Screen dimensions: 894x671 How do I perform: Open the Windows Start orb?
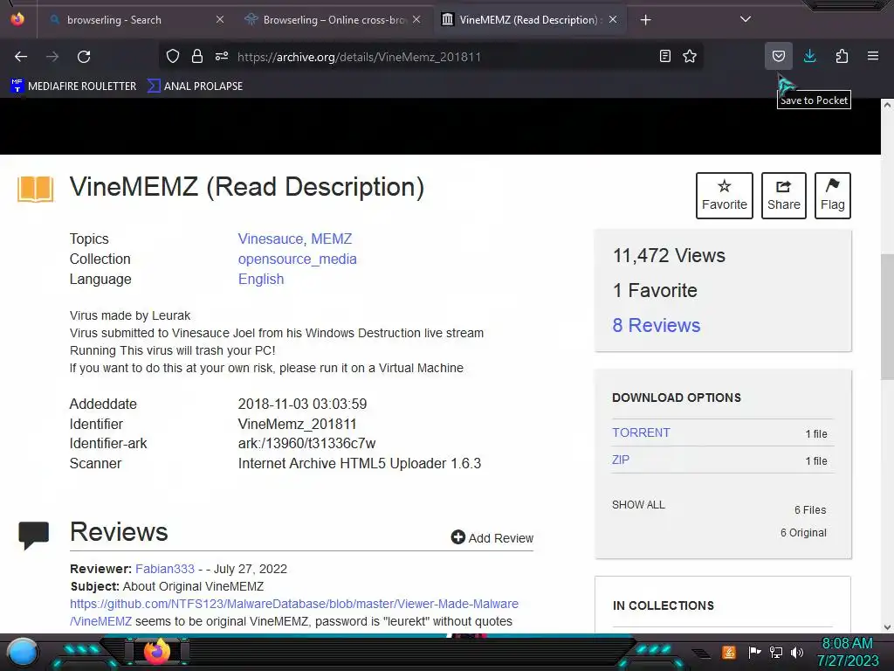pos(23,653)
